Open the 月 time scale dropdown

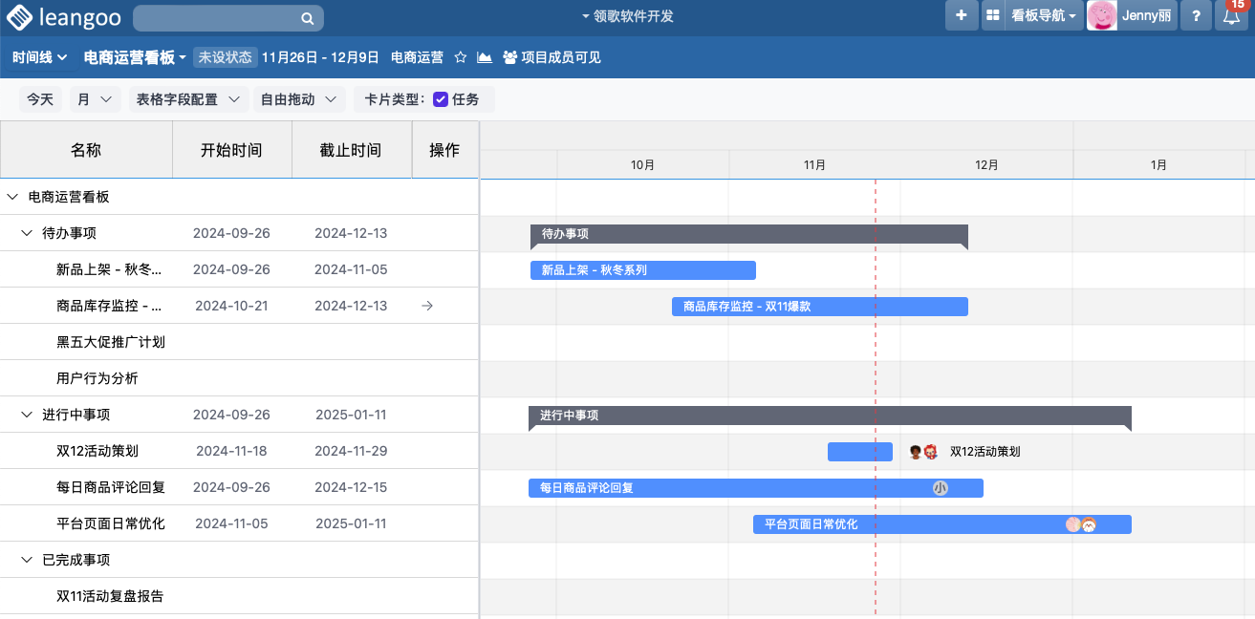click(x=95, y=99)
